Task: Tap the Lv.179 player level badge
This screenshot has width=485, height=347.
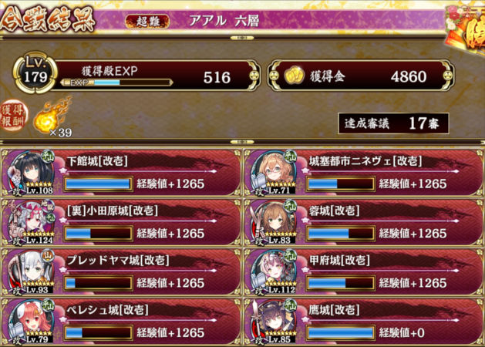Action: click(x=35, y=73)
